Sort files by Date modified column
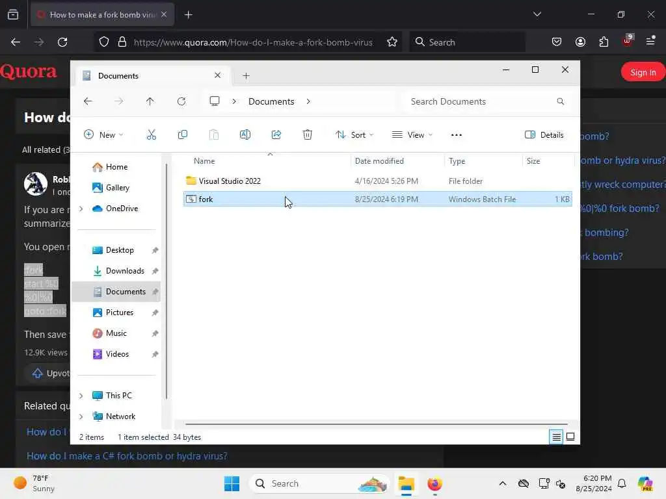 pyautogui.click(x=379, y=161)
